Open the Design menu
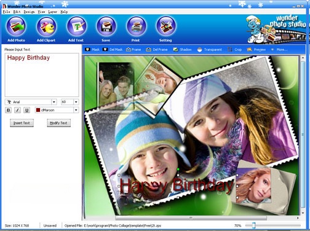The image size is (310, 231). tap(29, 12)
